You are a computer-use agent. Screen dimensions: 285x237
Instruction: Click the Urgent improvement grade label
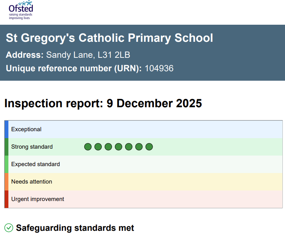[x=38, y=199]
